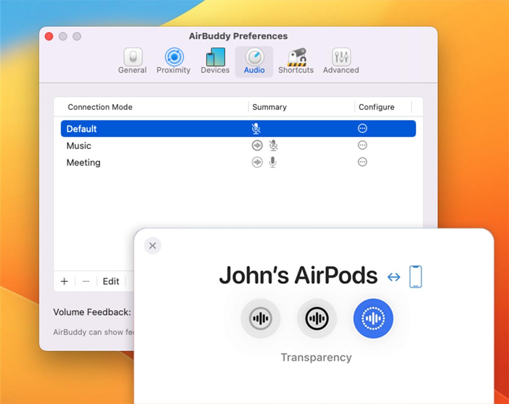Screen dimensions: 509x404
Task: Click the transparency icon in Meeting row
Action: [257, 162]
